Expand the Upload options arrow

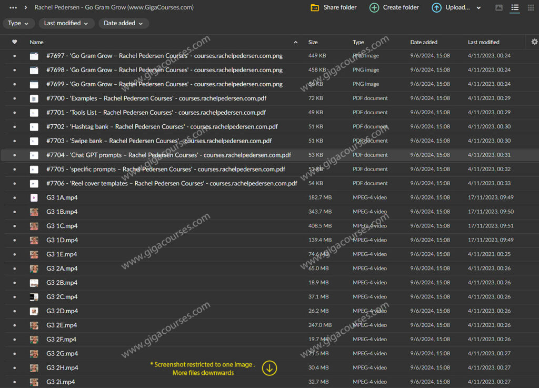[x=478, y=8]
